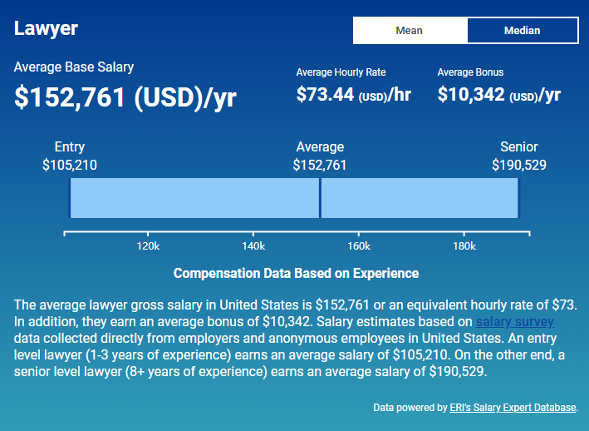Click the 160k axis tick label

(x=359, y=246)
